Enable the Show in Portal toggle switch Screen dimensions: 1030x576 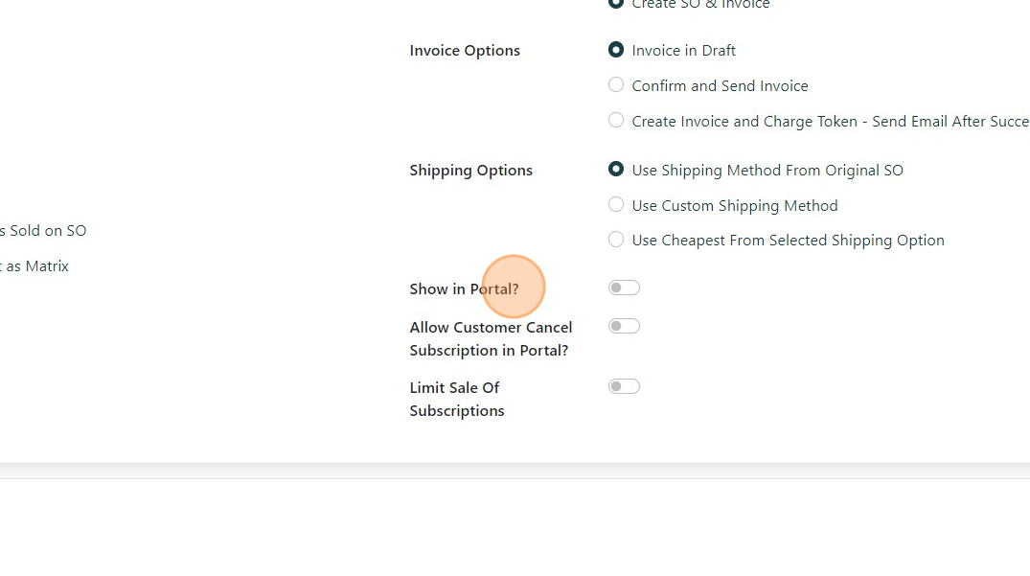pos(624,288)
